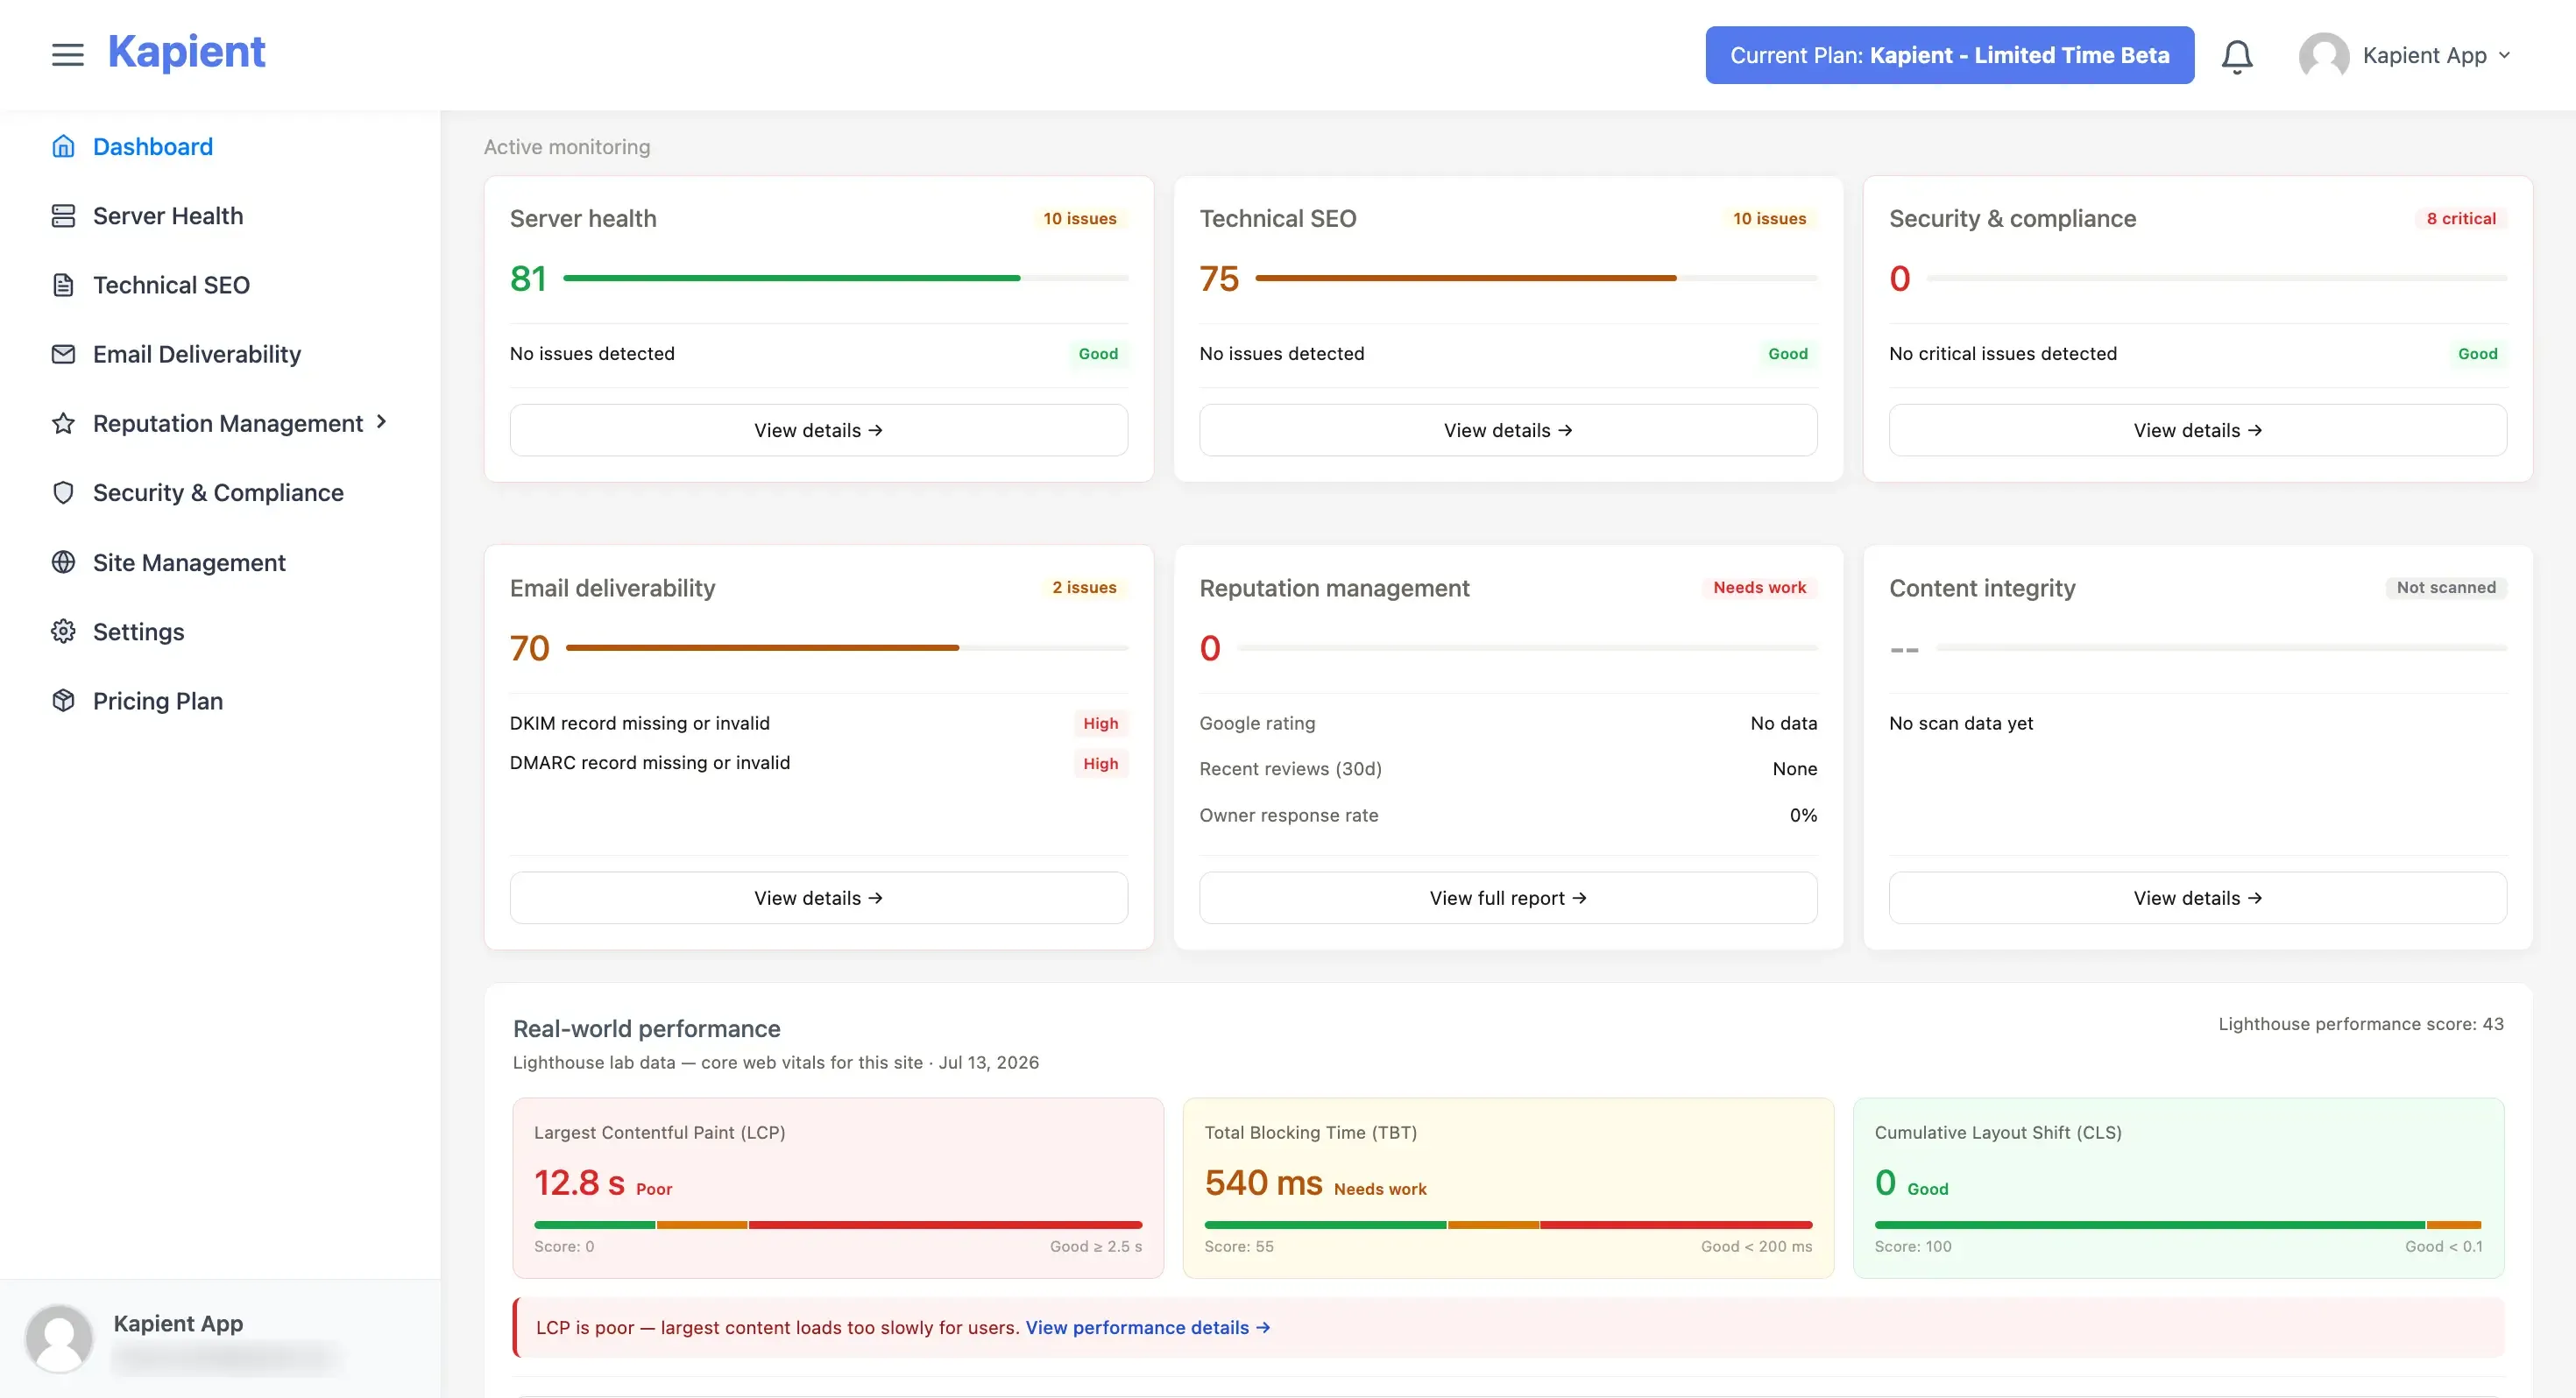Click the Security & Compliance shield icon
2576x1398 pixels.
[63, 493]
